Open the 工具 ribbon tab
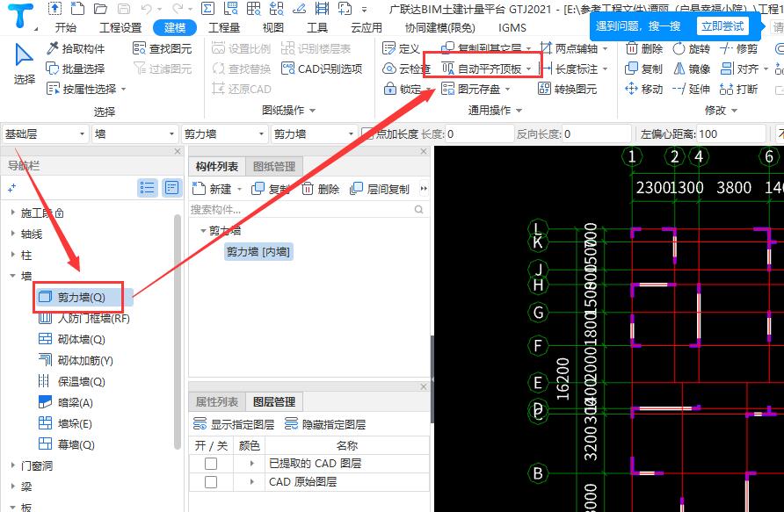784x512 pixels. 317,27
